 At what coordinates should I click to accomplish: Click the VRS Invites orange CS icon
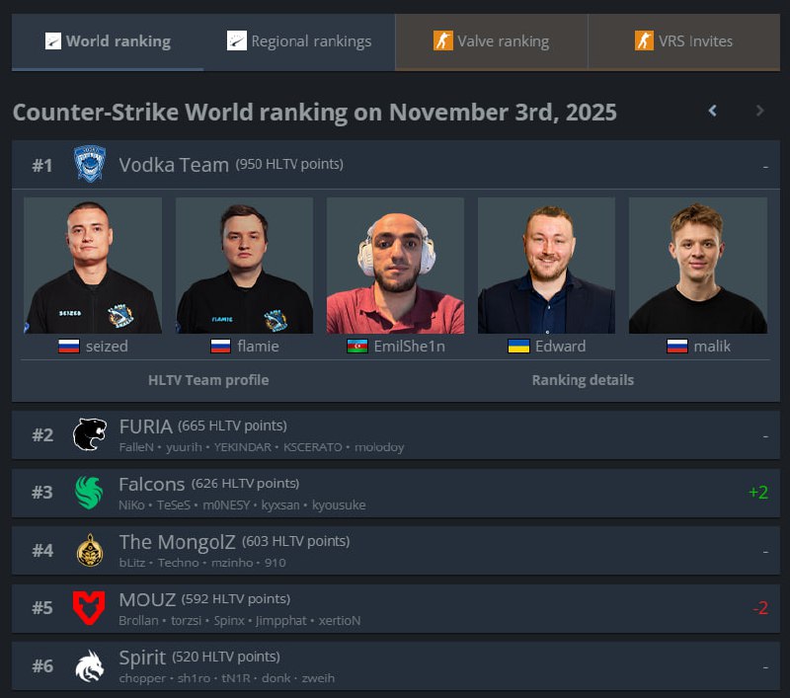click(x=644, y=40)
